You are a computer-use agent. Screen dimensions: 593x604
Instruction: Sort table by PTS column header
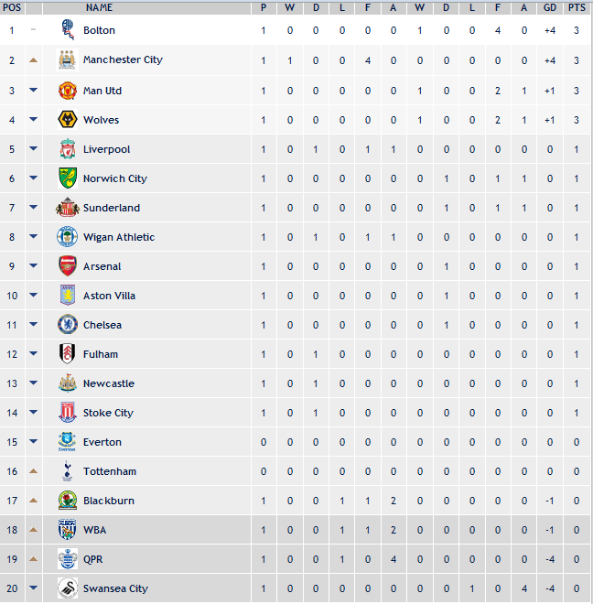pos(577,7)
